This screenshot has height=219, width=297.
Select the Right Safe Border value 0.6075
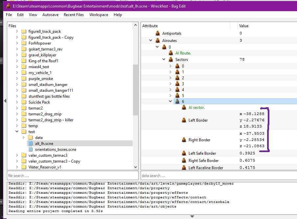(247, 160)
